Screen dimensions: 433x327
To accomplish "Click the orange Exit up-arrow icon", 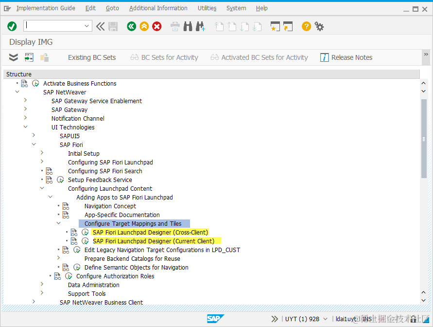I will [x=144, y=26].
